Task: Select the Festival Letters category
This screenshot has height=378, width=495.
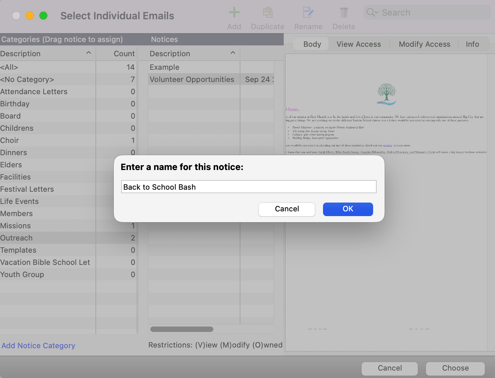Action: [x=57, y=189]
